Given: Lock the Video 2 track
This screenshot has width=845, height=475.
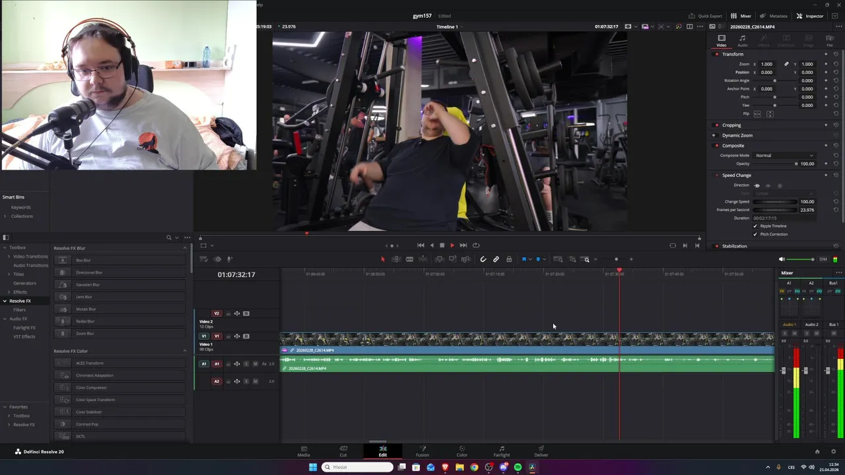Looking at the screenshot, I should [228, 313].
